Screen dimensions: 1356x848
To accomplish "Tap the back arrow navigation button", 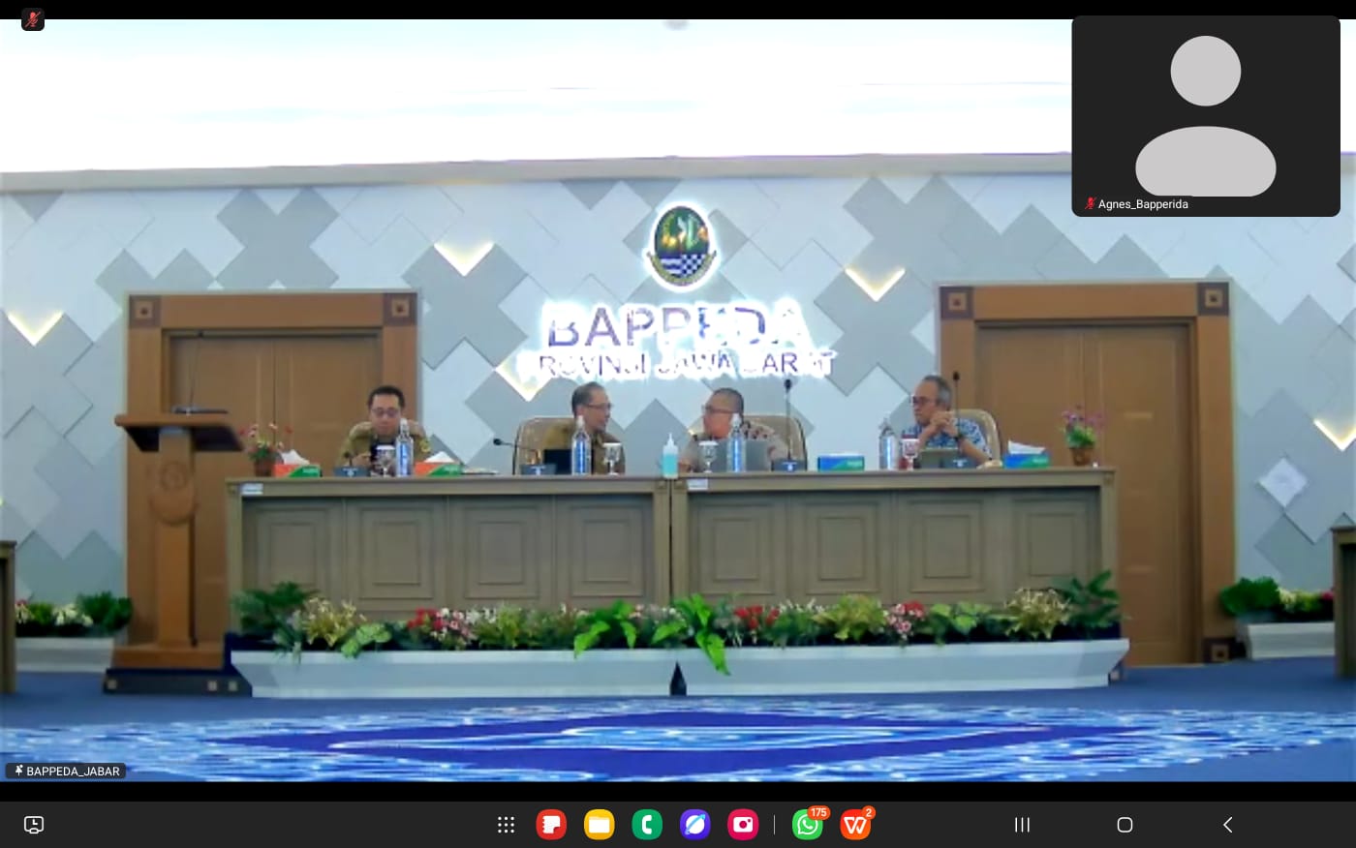I will tap(1227, 825).
